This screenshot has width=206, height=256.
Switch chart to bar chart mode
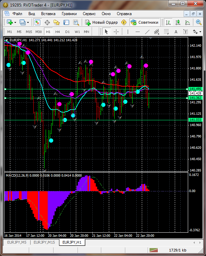(x=168, y=22)
